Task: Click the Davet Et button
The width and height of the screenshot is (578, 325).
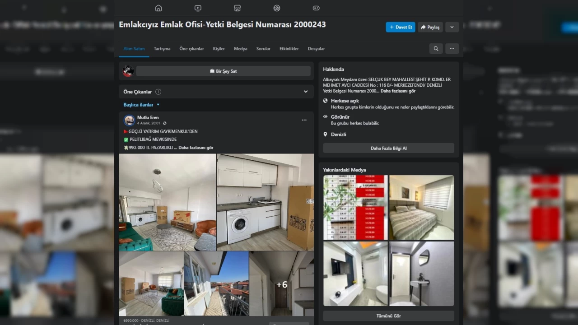Action: (401, 27)
